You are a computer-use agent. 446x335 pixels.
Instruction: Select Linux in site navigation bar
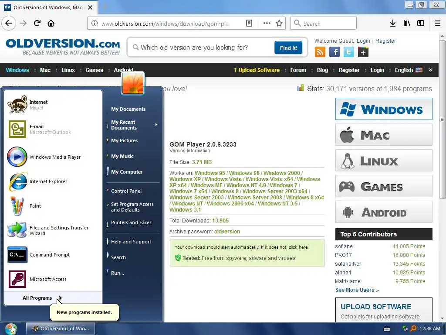[x=68, y=70]
